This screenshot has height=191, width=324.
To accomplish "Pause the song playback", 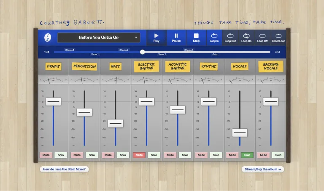I will pos(176,38).
